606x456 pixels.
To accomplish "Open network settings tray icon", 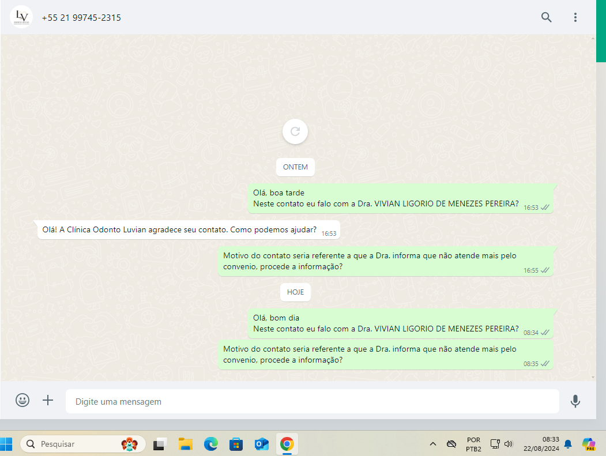I will (495, 444).
